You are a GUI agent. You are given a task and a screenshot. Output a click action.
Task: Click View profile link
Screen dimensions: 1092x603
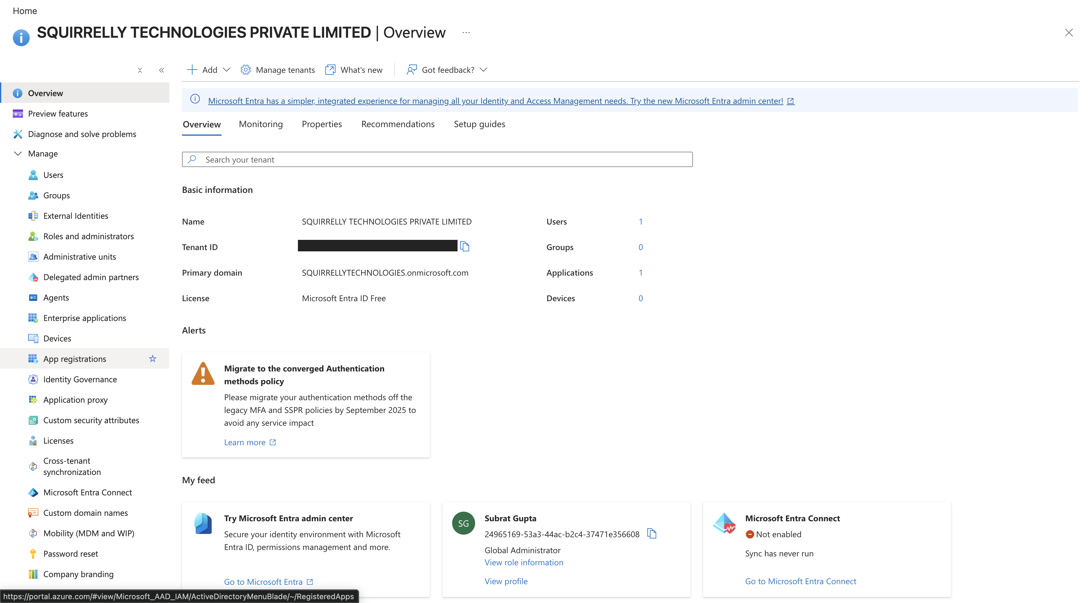click(506, 581)
